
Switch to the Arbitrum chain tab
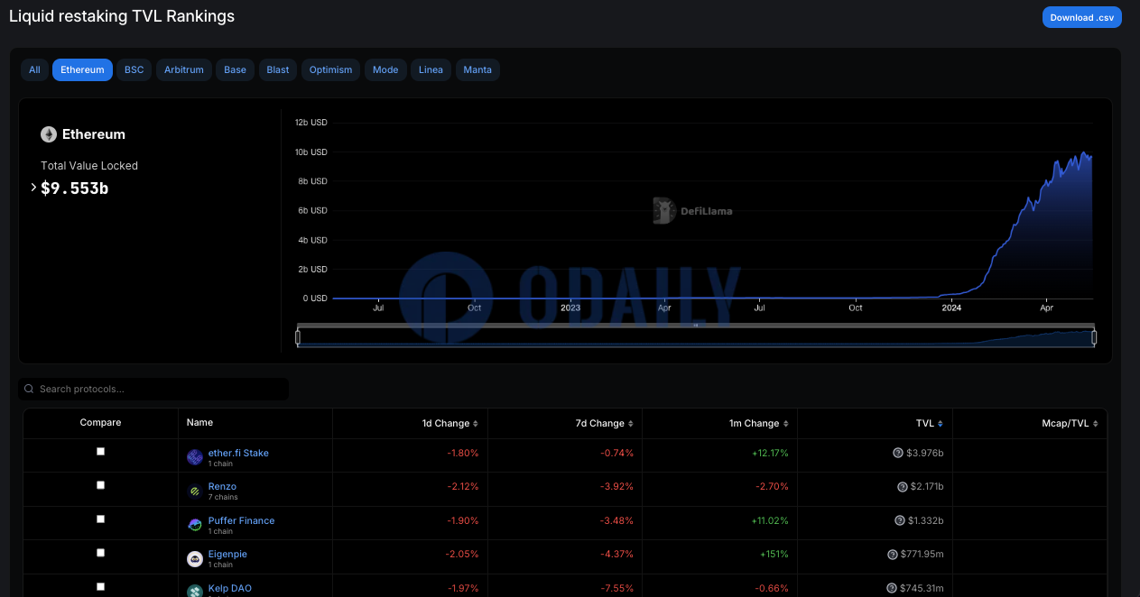coord(184,69)
